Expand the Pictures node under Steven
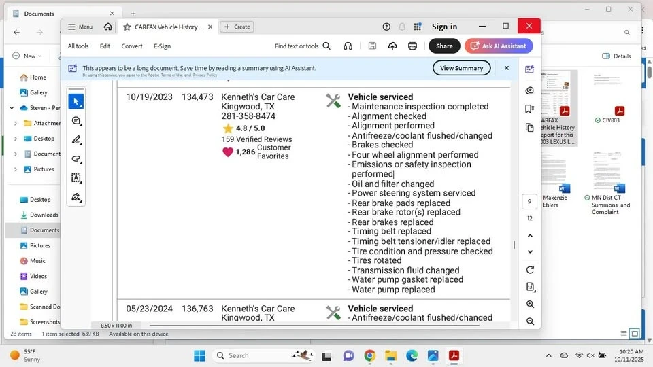653x367 pixels. (x=16, y=169)
